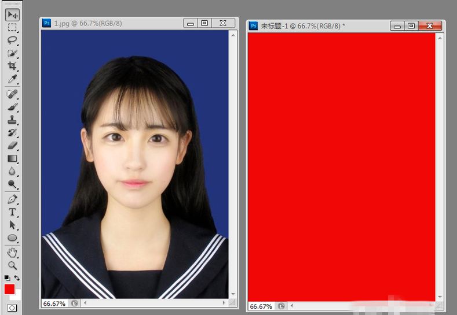The height and width of the screenshot is (315, 457).
Task: Open status bar info icon in 未标题-1 window
Action: 282,306
